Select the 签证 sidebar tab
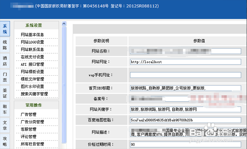 click(x=5, y=93)
